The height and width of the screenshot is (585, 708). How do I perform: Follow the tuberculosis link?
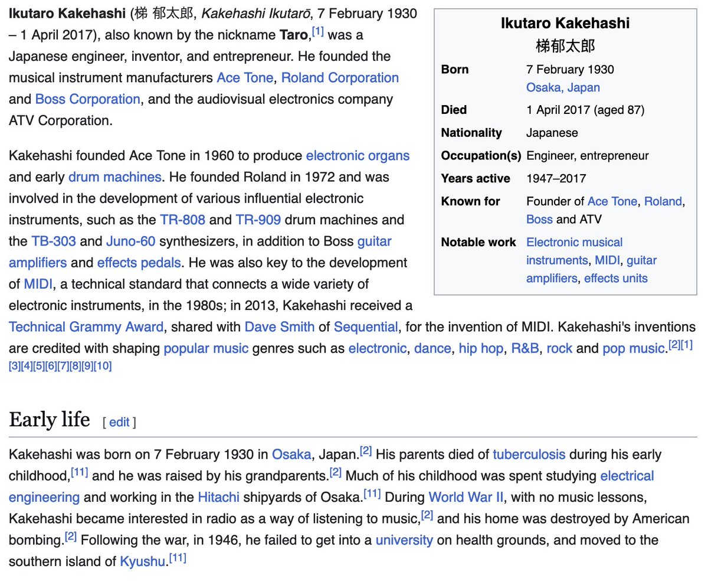[529, 455]
